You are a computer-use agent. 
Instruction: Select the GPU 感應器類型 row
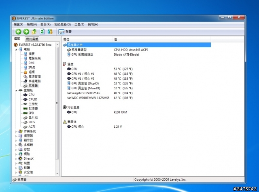coord(137,55)
